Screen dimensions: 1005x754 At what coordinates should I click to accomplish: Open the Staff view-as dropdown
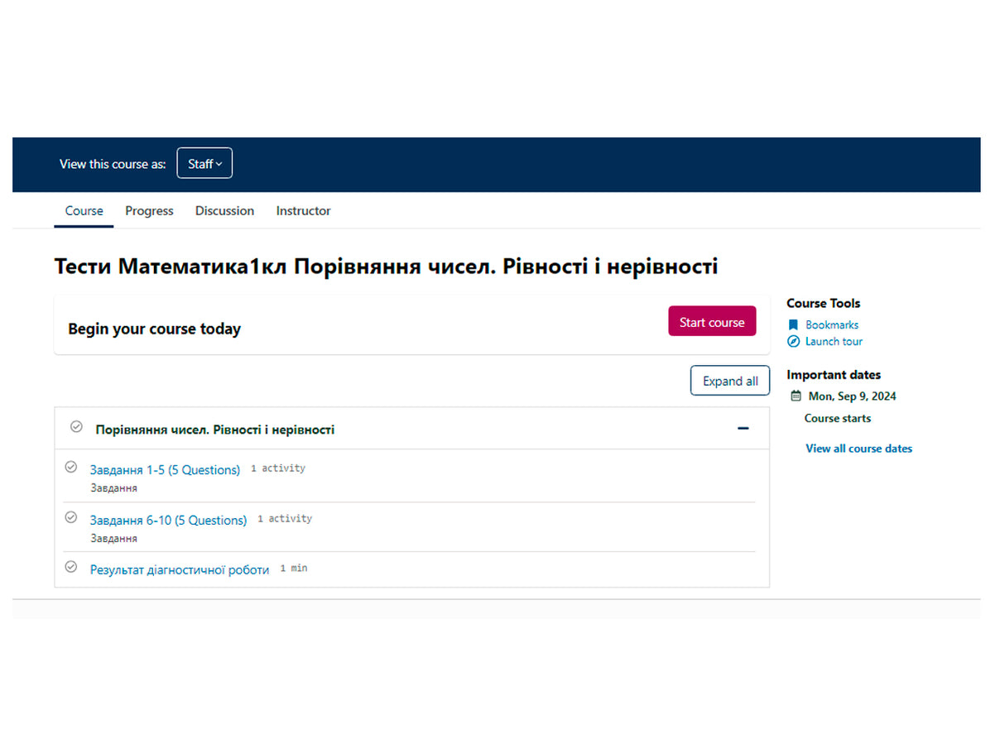click(204, 164)
